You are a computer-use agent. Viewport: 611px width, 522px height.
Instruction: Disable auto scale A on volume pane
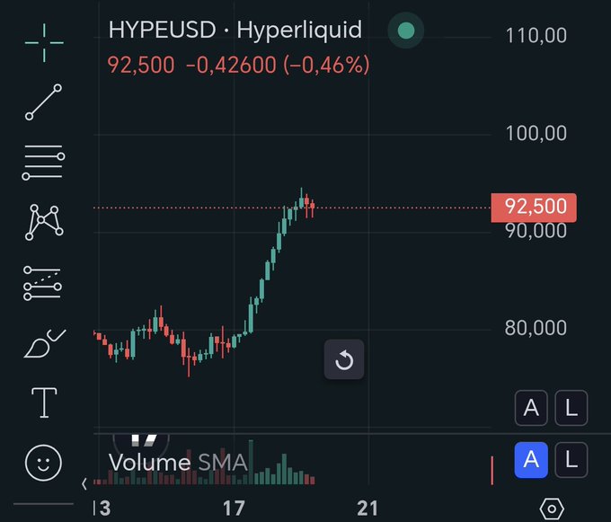pos(531,460)
